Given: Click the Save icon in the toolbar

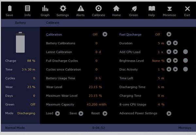Looking at the screenshot, I should 9,9.
